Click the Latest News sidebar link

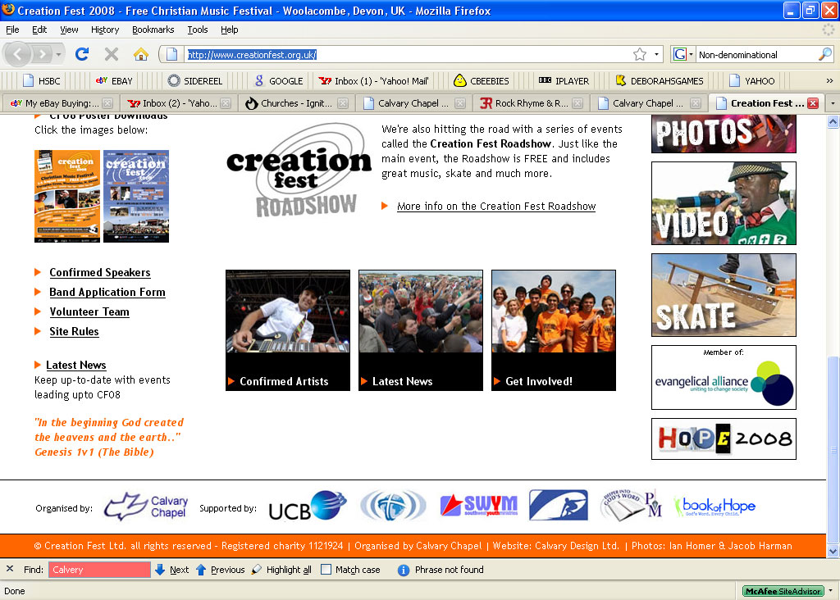pyautogui.click(x=76, y=365)
